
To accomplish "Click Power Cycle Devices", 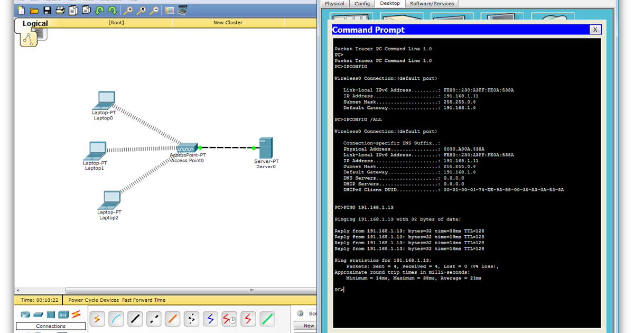I will [94, 300].
